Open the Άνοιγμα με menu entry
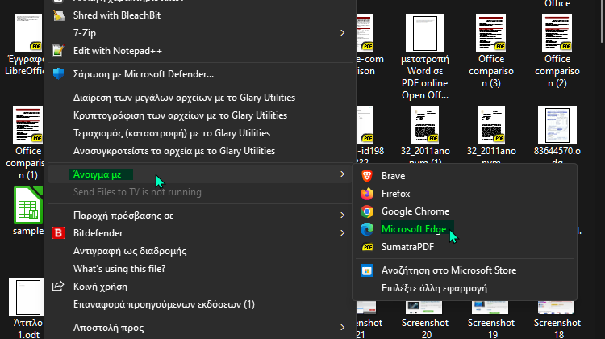Screen dimensions: 605x339 (x=200, y=174)
